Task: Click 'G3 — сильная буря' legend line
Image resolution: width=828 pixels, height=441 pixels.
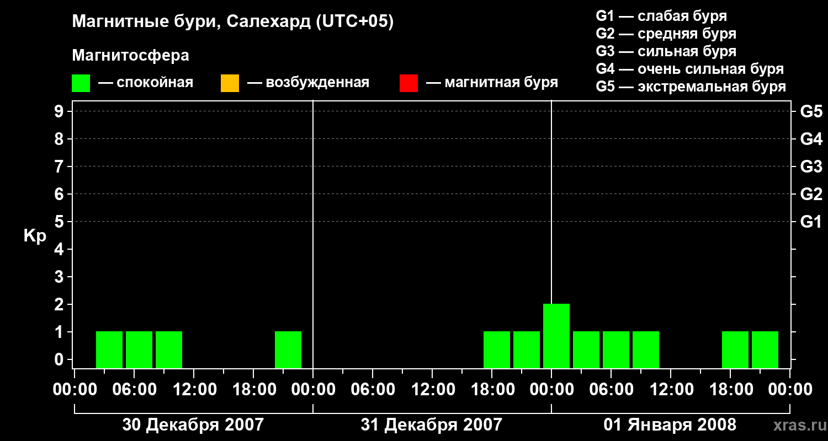Action: [666, 51]
